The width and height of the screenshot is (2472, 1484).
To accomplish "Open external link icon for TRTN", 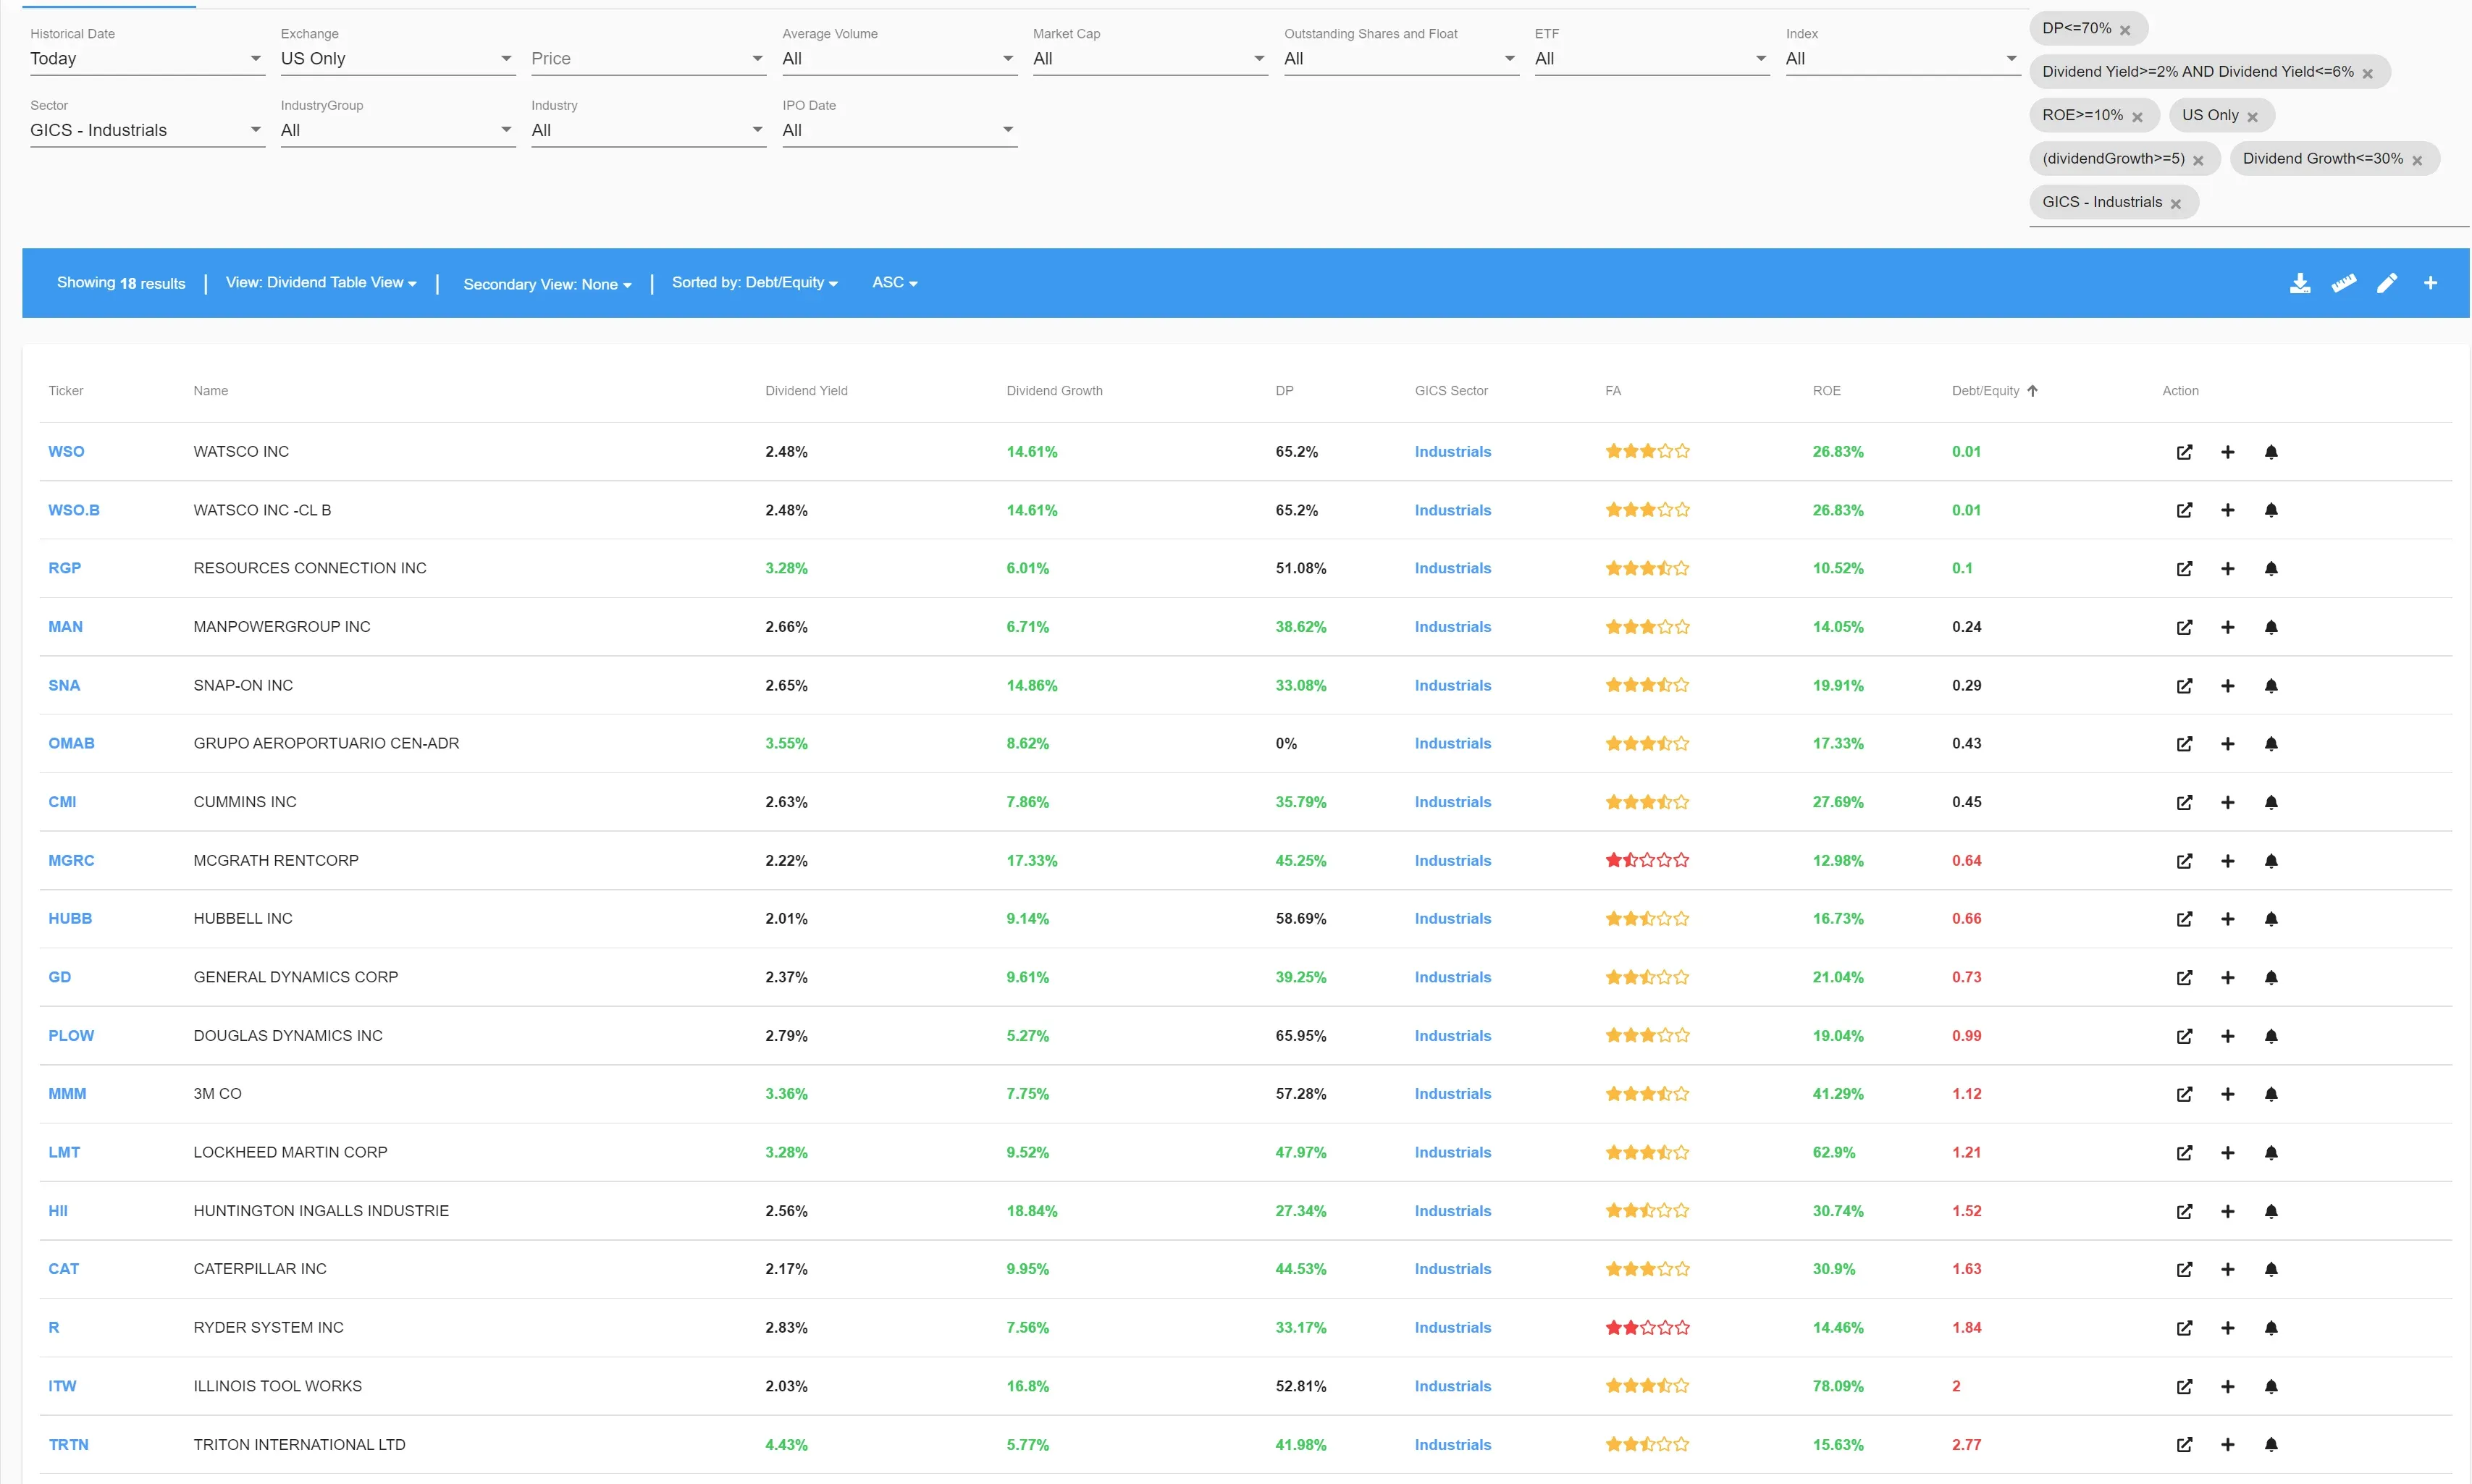I will coord(2184,1444).
